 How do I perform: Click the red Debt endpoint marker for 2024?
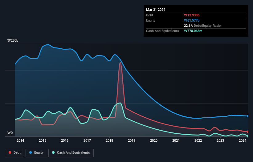pos(248,132)
